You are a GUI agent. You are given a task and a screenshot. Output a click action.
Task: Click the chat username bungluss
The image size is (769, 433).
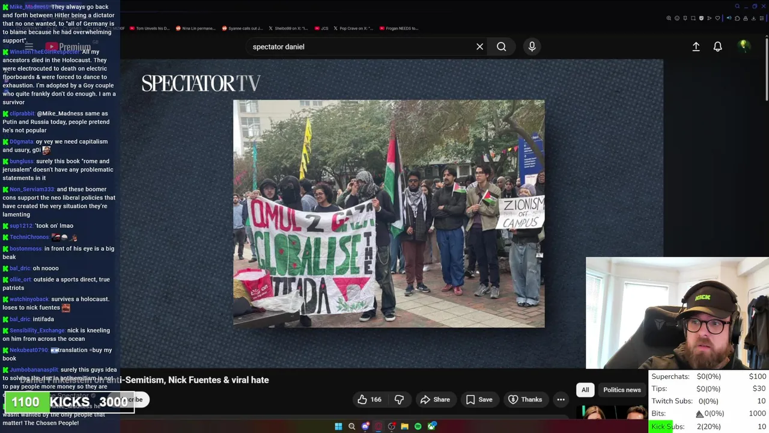tap(22, 161)
